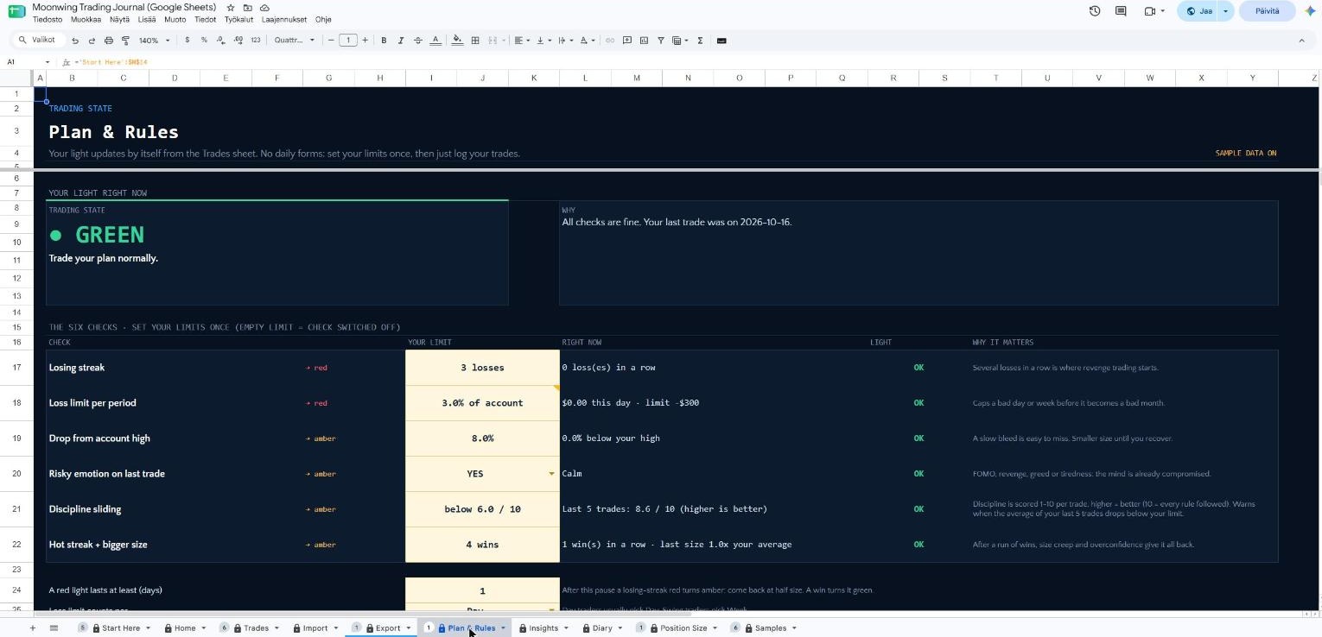Click the keyboard input tools icon

721,41
